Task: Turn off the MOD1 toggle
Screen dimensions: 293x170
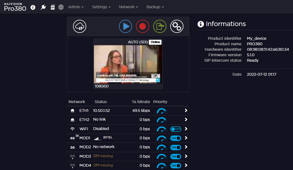Action: coord(176,138)
